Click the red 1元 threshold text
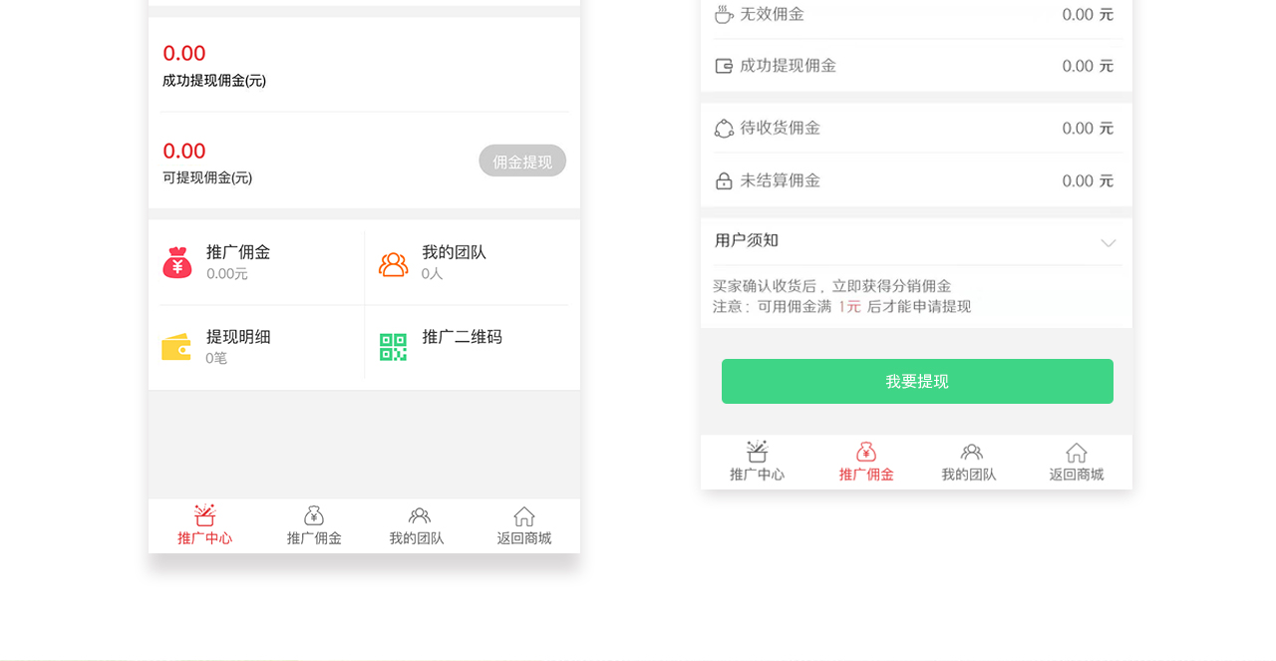 point(849,307)
